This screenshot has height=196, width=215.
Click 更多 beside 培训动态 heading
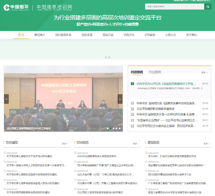tap(136, 144)
